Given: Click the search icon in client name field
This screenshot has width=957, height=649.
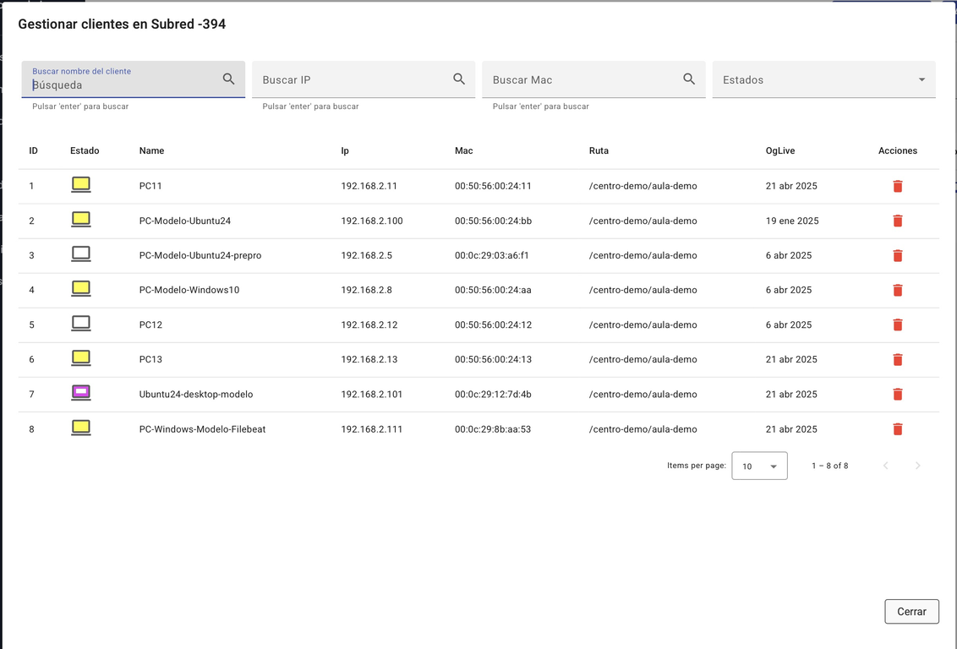Looking at the screenshot, I should click(x=228, y=79).
